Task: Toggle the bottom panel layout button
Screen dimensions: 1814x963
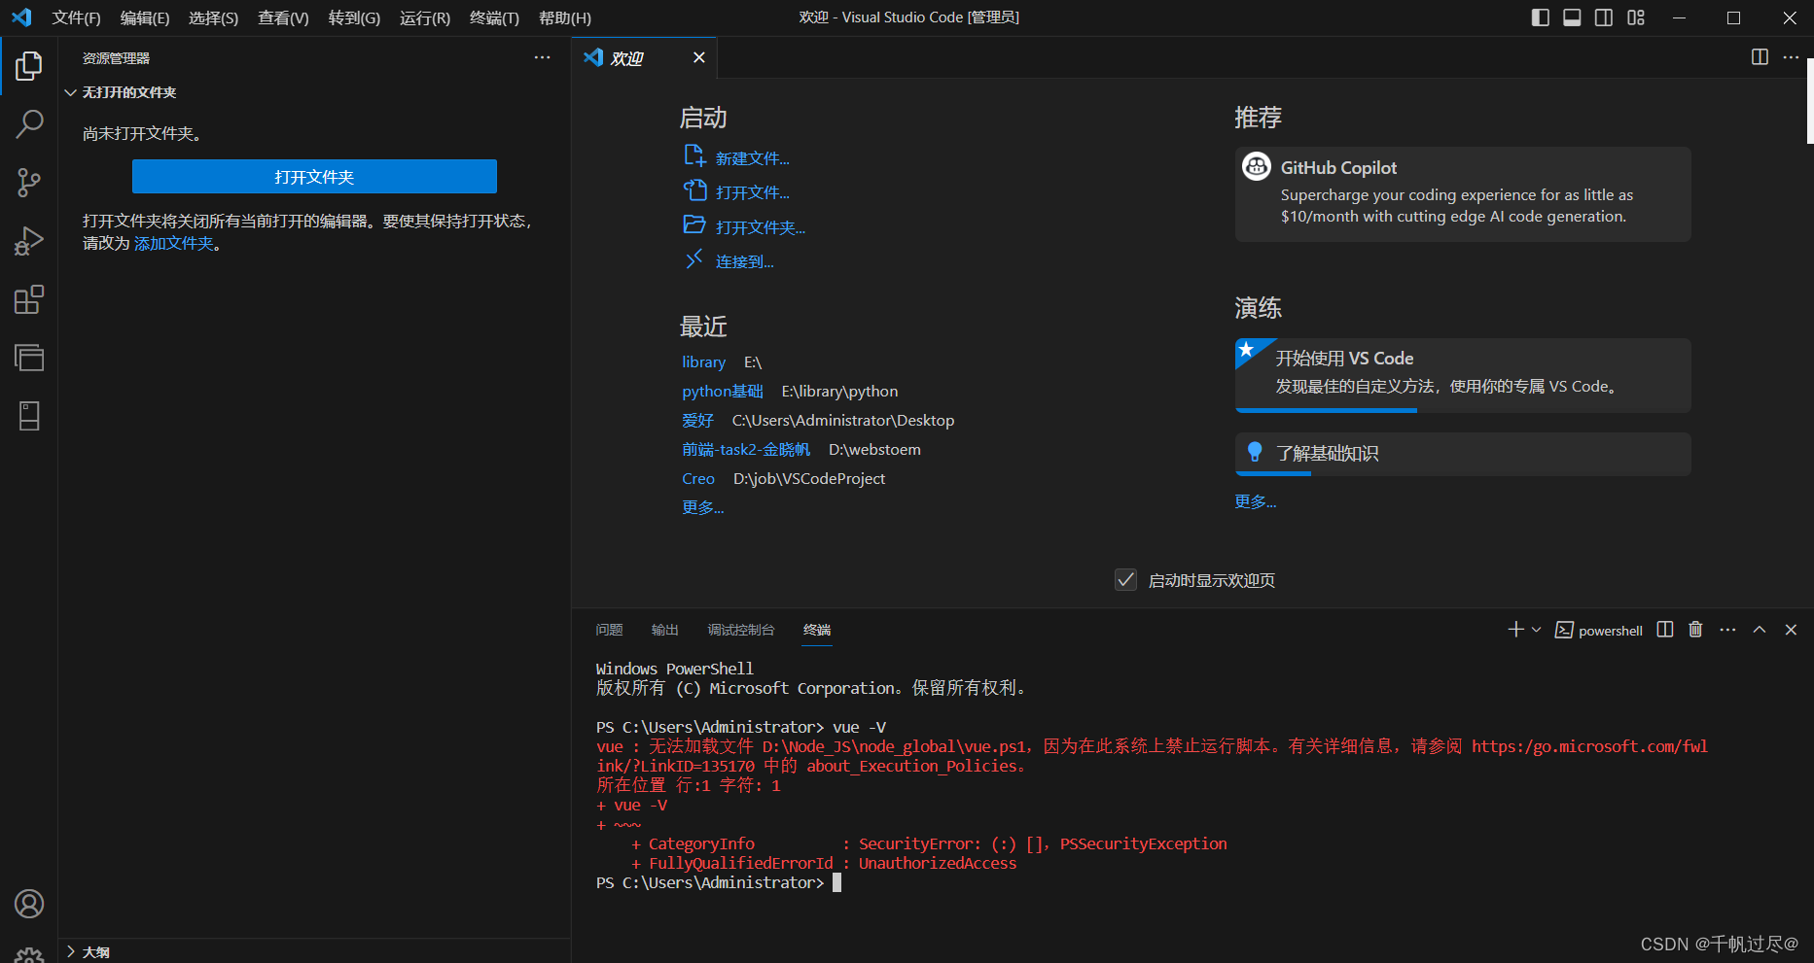Action: pyautogui.click(x=1572, y=17)
